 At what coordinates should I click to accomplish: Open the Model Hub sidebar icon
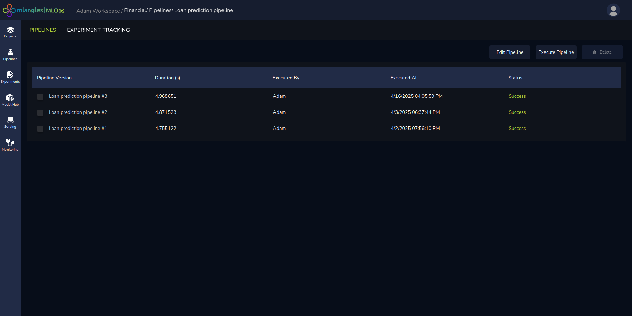pyautogui.click(x=10, y=100)
